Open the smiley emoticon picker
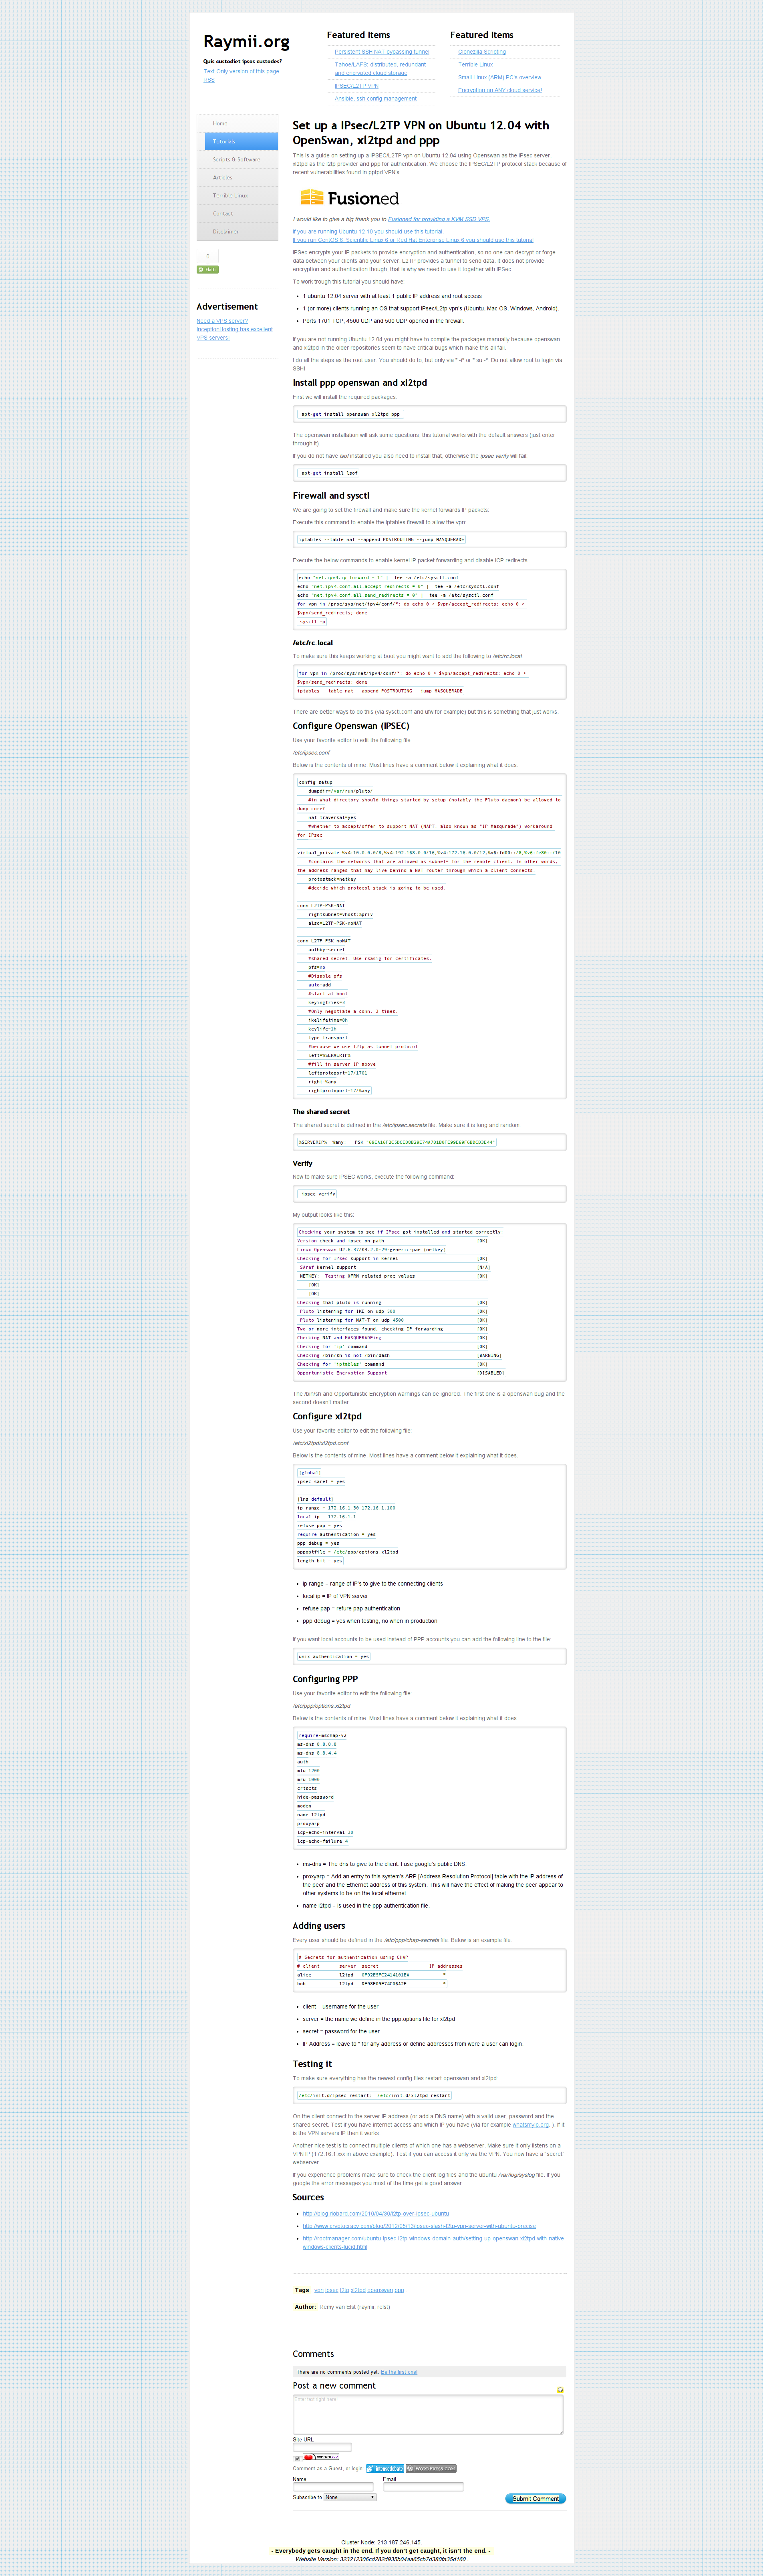Viewport: 763px width, 2576px height. [560, 2391]
